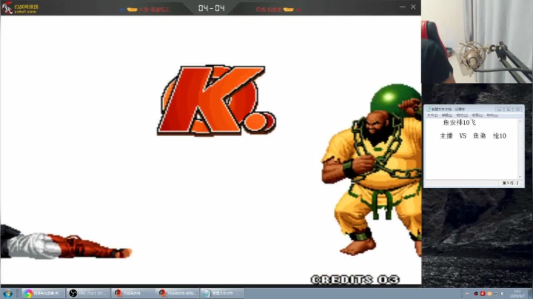
Task: Click the text 'VS' in Notepad
Action: [463, 136]
